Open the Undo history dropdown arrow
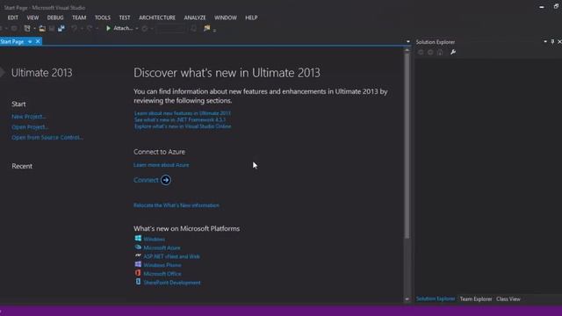The image size is (562, 316). click(82, 28)
